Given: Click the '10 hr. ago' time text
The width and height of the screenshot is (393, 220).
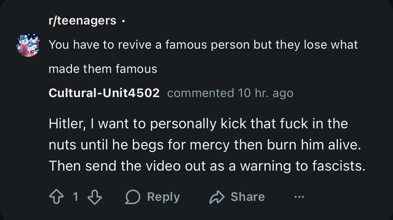Looking at the screenshot, I should coord(265,93).
